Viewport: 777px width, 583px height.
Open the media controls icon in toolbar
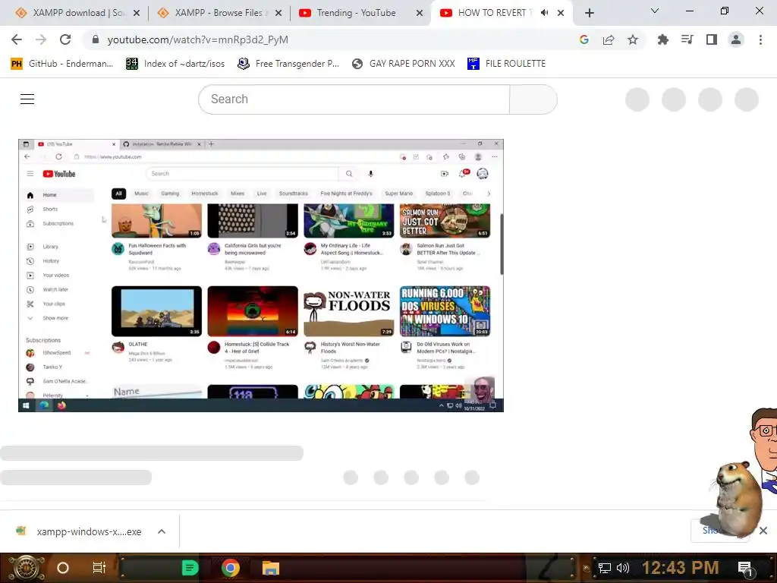click(687, 39)
